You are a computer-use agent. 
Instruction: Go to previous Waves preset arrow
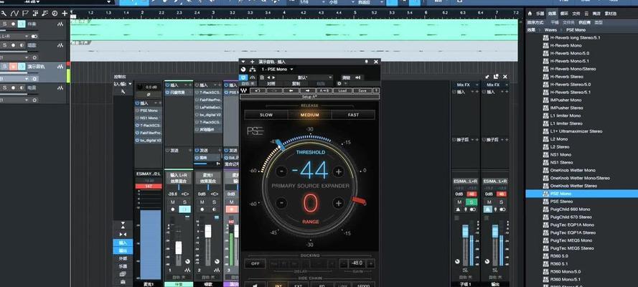(x=291, y=90)
